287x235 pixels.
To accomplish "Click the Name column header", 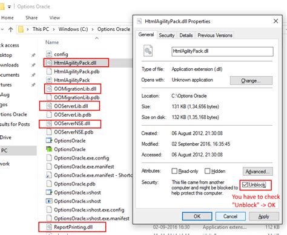I will pos(52,42).
